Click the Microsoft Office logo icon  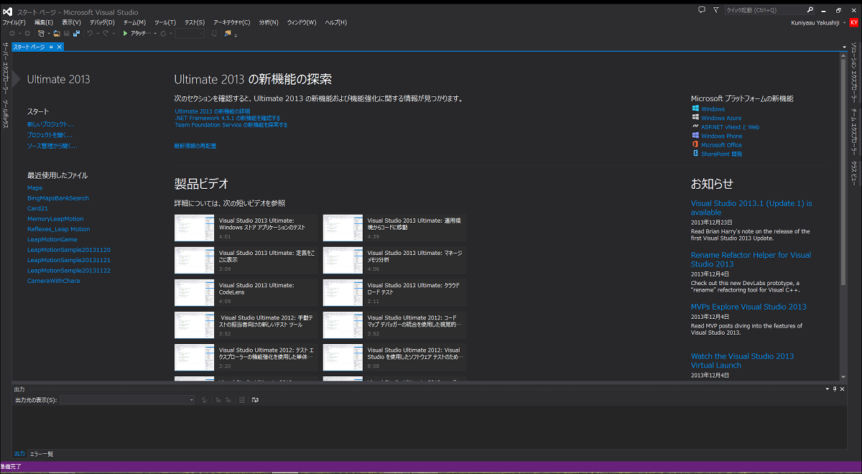(x=695, y=144)
